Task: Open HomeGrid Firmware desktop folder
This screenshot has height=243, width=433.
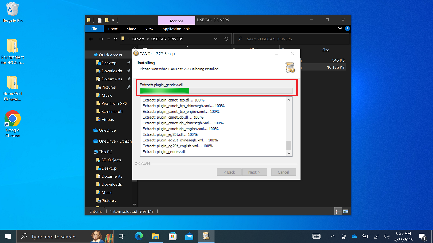Action: [x=12, y=88]
